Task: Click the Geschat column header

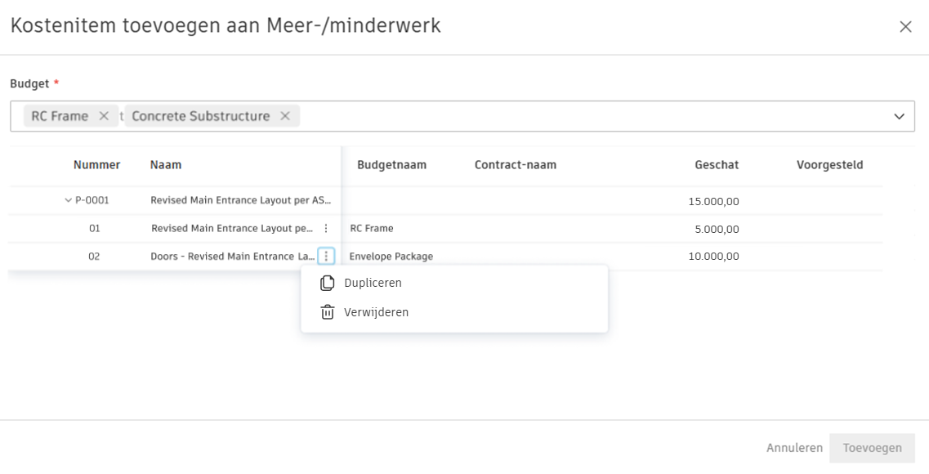Action: click(x=717, y=166)
